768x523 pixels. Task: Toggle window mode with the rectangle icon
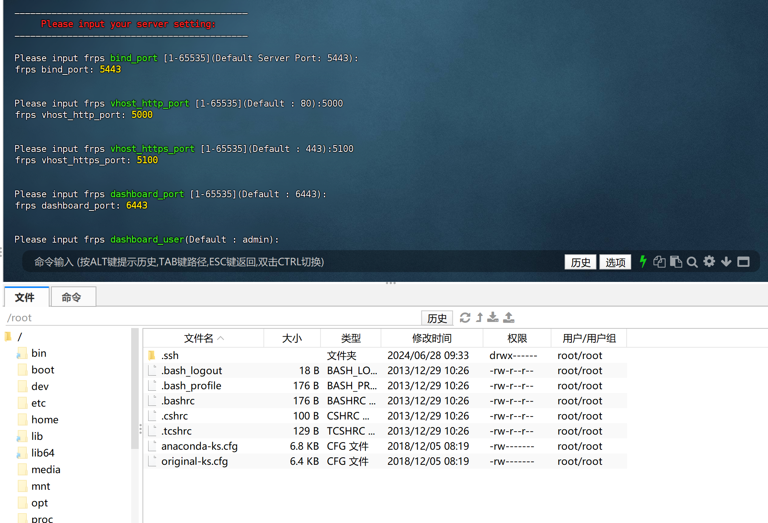(743, 261)
